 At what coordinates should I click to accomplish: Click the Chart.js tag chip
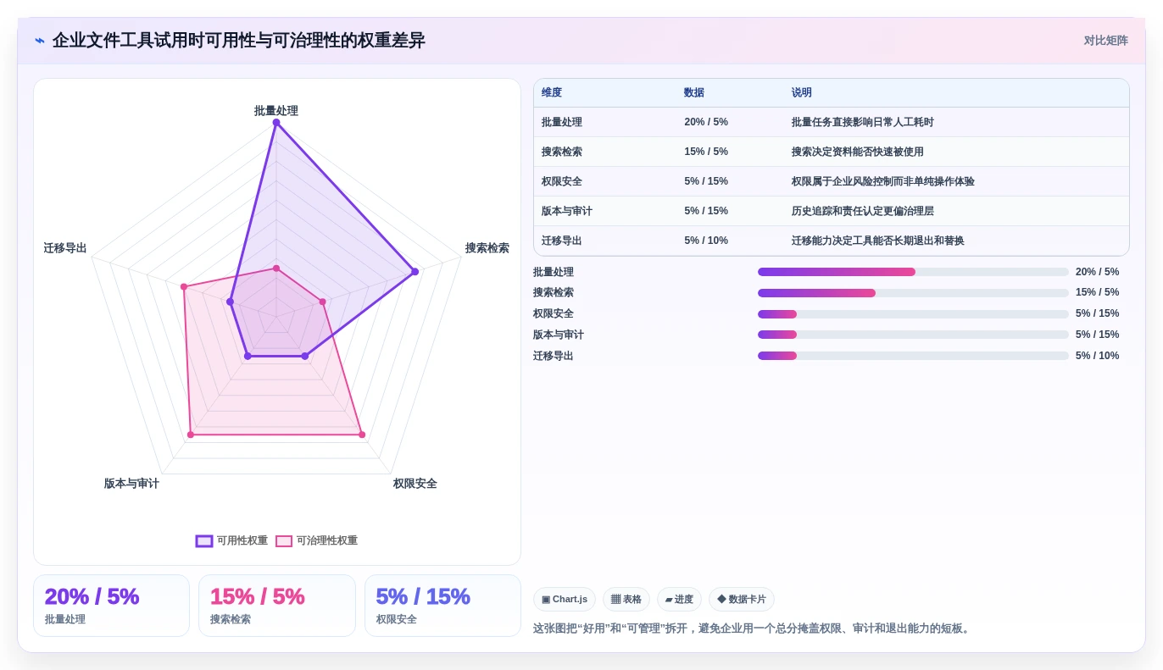(x=565, y=599)
